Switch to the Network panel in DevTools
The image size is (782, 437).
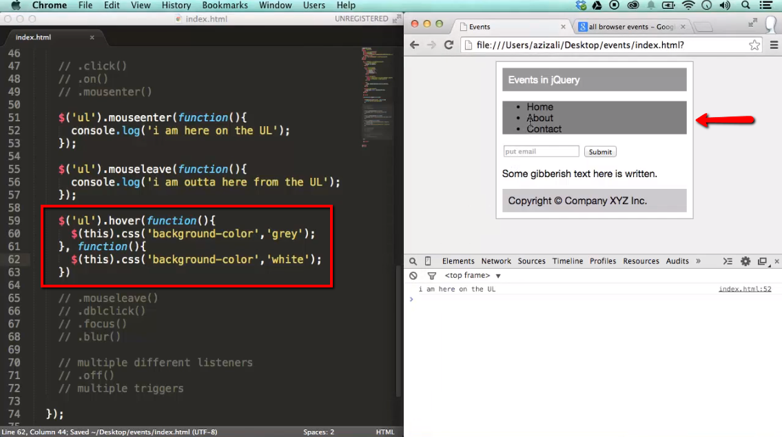tap(495, 261)
